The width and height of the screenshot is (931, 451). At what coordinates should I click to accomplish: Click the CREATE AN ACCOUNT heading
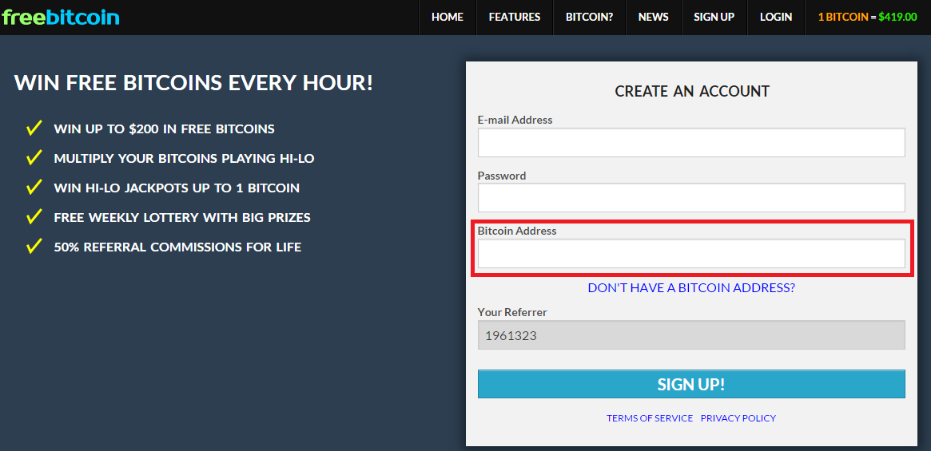[x=692, y=91]
